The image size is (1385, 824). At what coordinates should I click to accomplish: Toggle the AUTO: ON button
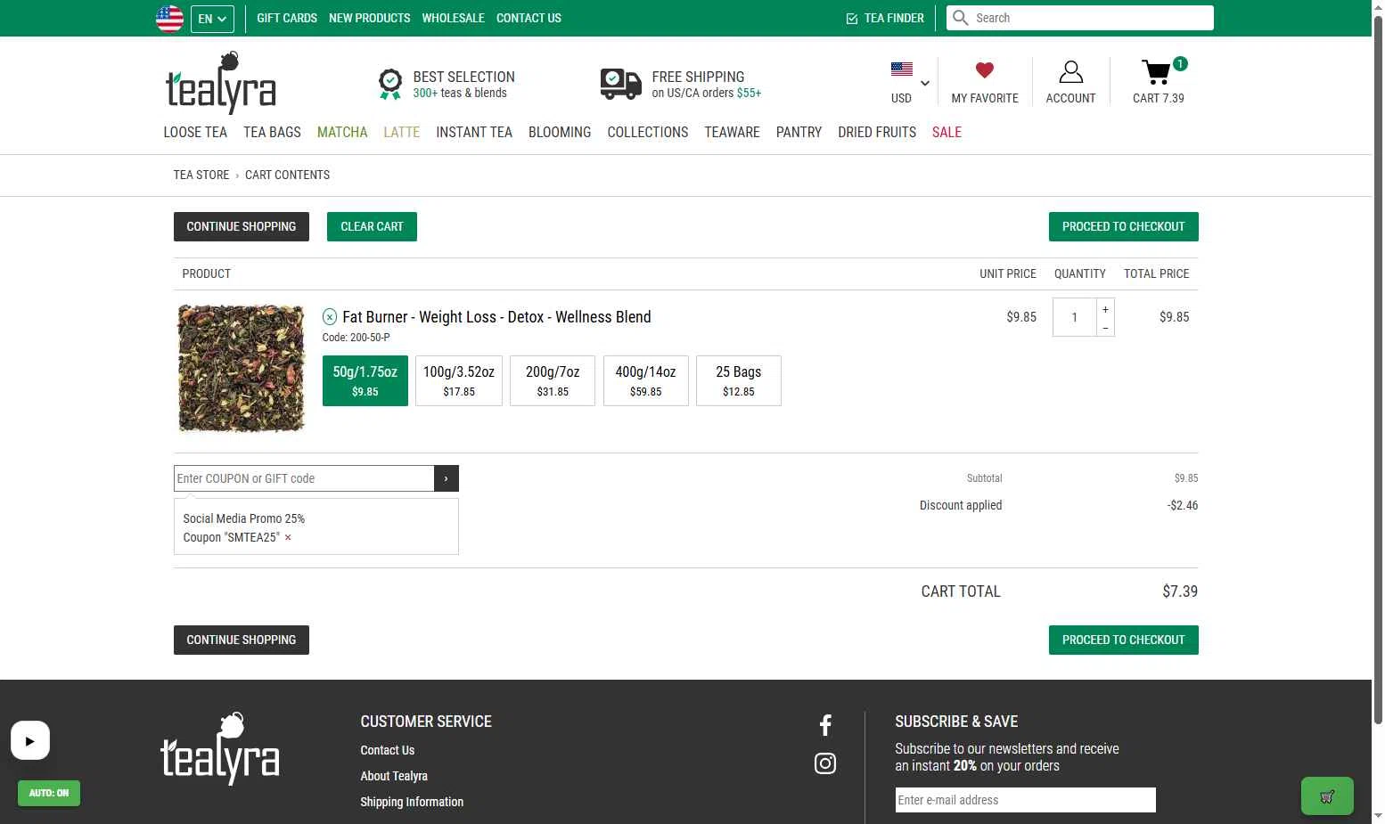[x=49, y=793]
